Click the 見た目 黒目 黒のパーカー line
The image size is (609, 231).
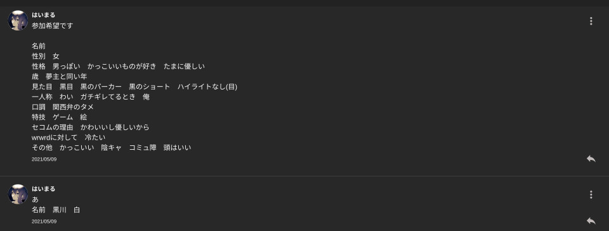(x=134, y=86)
